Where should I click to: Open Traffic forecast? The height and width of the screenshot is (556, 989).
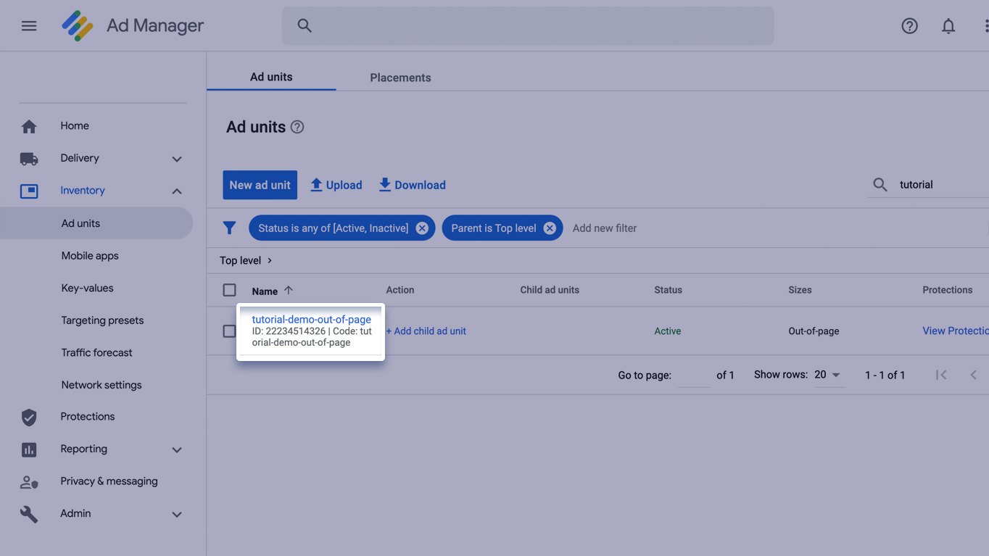click(x=97, y=352)
